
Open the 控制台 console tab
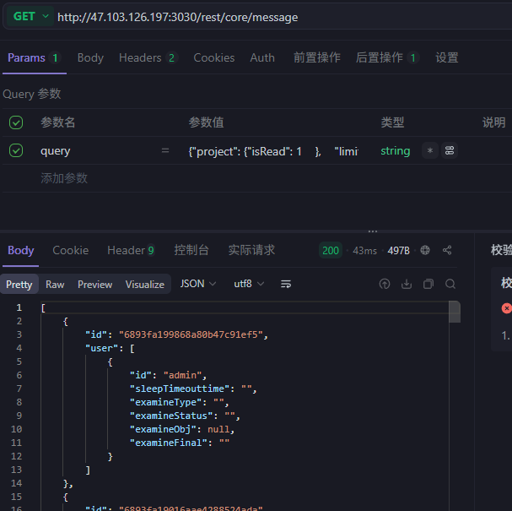point(191,251)
